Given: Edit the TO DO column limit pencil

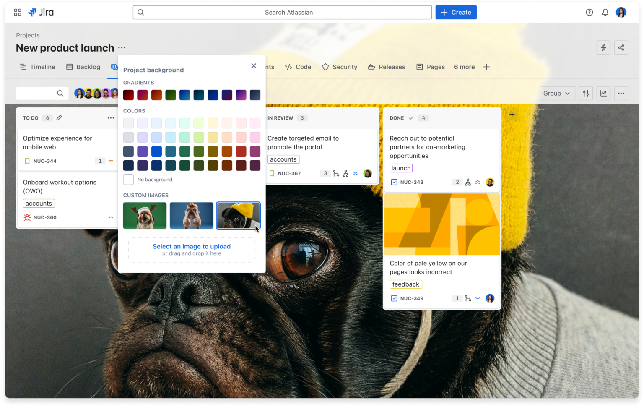Looking at the screenshot, I should point(59,118).
